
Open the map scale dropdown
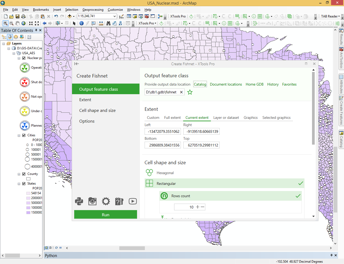pyautogui.click(x=114, y=16)
